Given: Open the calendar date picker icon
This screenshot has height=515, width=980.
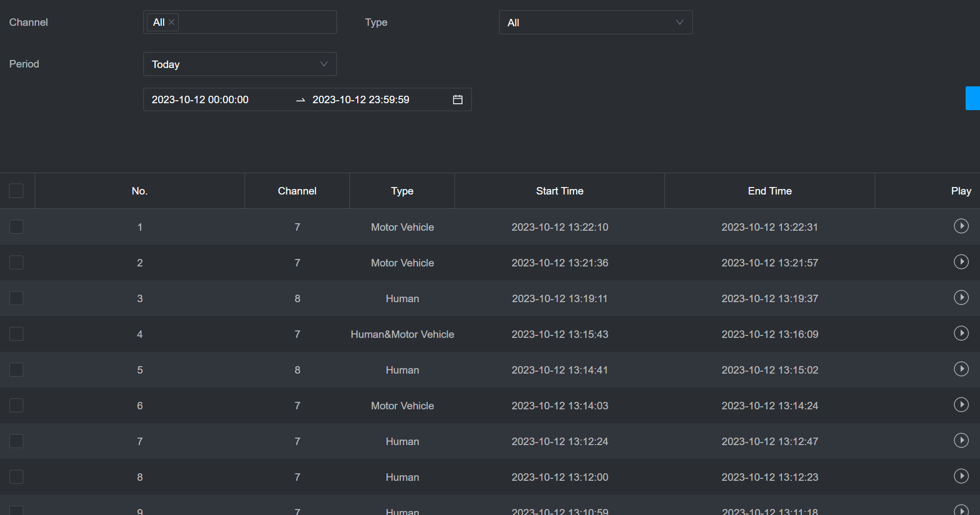Looking at the screenshot, I should click(x=457, y=100).
